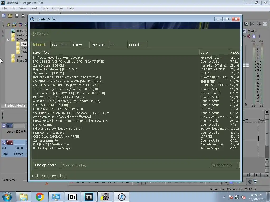Click the Capture Video camera icon in Project Media
Screen dimensions: 270x202
[x=21, y=25]
